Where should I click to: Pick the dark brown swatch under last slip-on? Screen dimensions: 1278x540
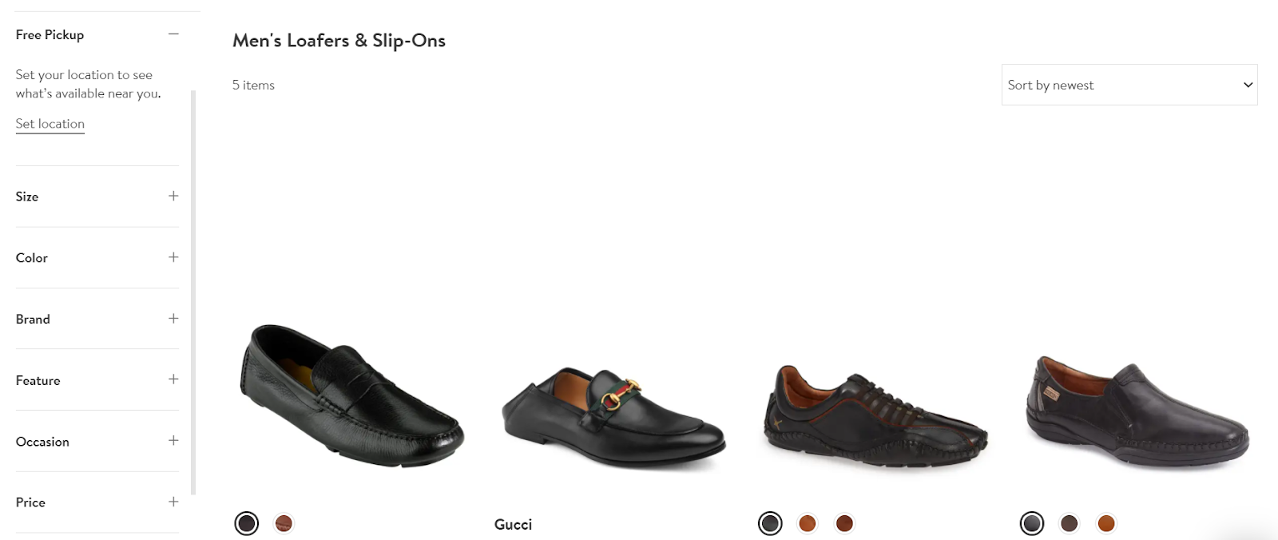(1069, 523)
